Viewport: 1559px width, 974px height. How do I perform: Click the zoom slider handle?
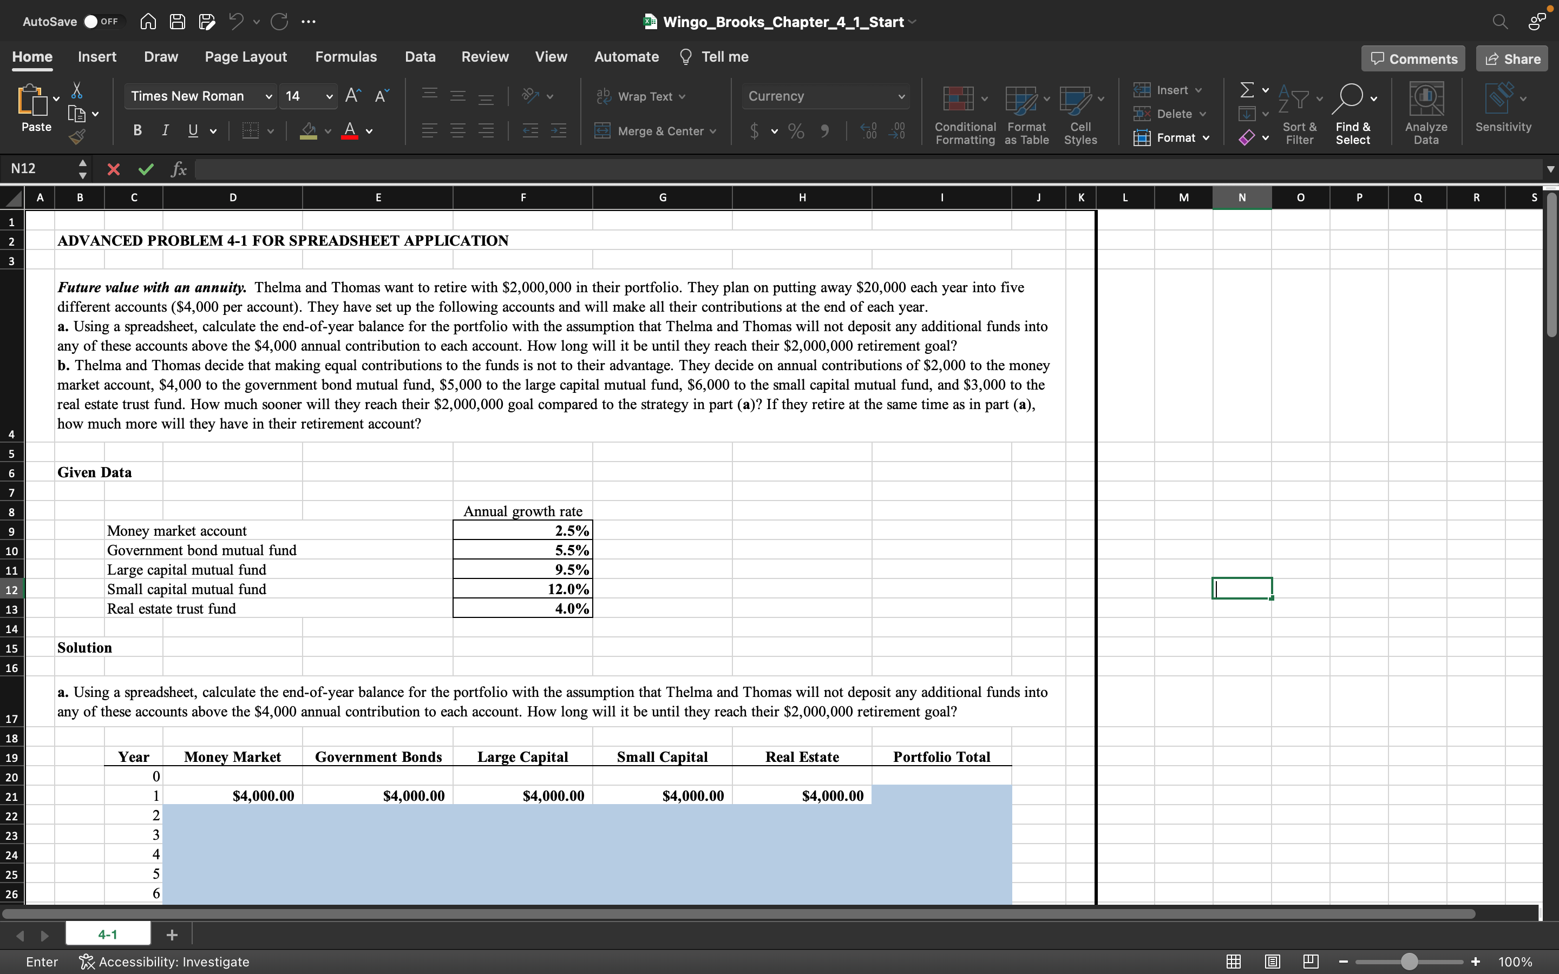(x=1409, y=962)
